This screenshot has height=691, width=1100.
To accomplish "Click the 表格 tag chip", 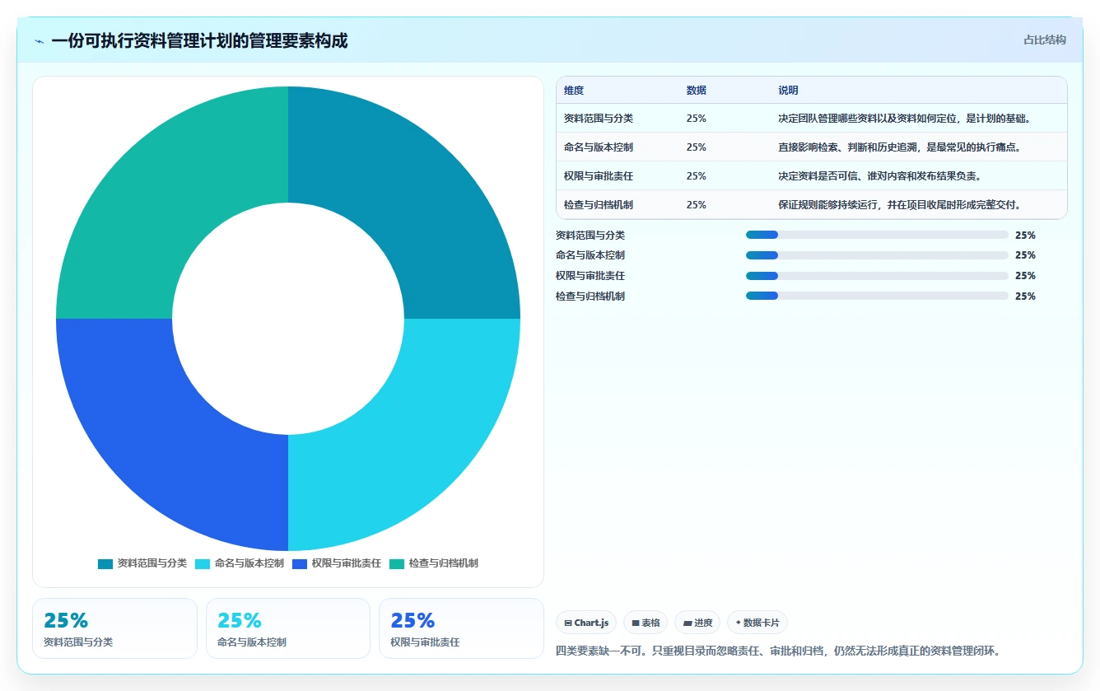I will 646,623.
